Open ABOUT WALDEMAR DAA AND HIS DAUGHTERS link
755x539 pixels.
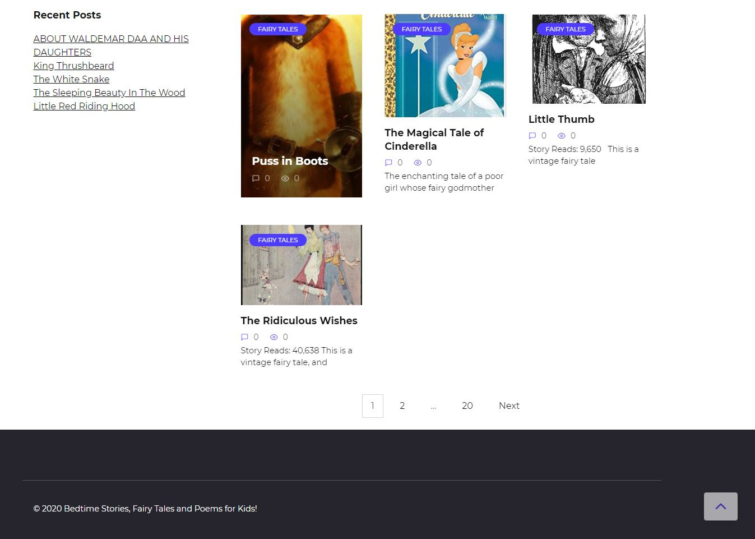click(111, 45)
